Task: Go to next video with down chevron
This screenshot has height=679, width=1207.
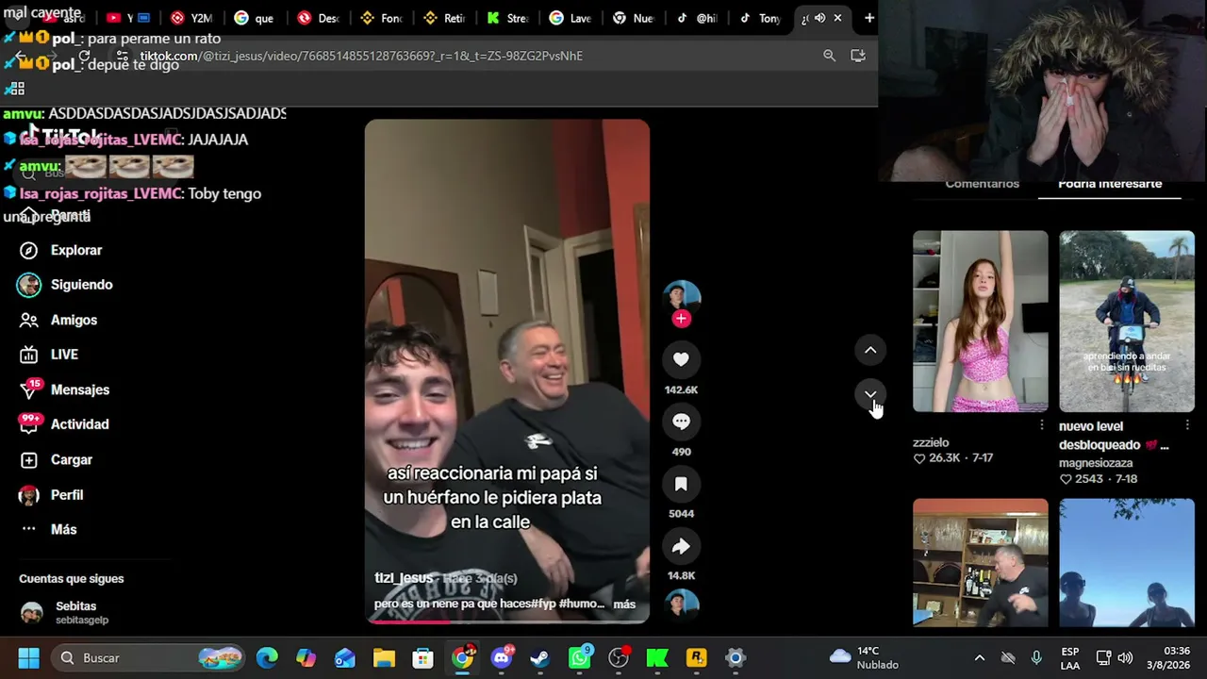Action: pyautogui.click(x=870, y=394)
